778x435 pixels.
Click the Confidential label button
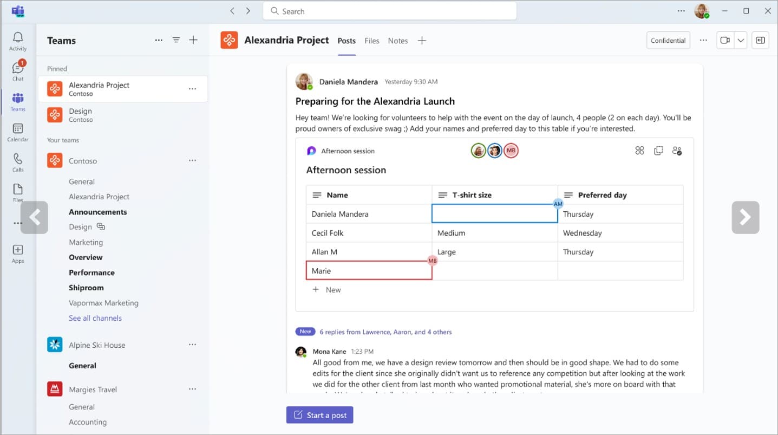668,40
